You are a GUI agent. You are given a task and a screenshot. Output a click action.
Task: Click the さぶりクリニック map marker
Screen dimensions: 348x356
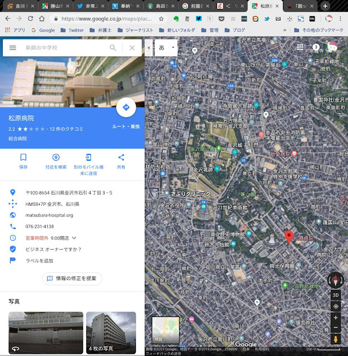click(166, 193)
